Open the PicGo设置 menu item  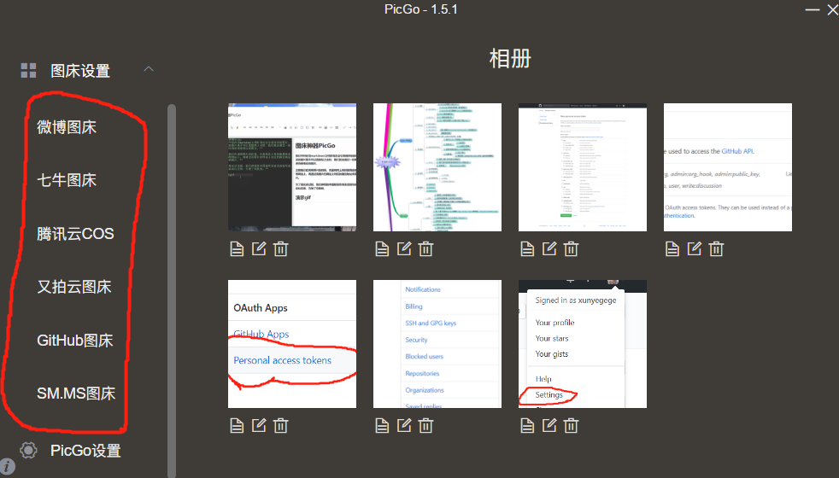tap(85, 450)
